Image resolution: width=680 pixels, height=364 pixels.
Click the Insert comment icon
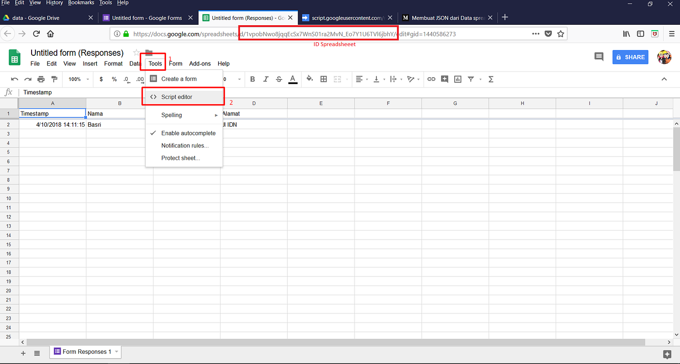tap(444, 79)
